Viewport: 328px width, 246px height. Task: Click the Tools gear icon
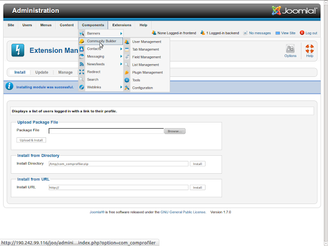click(x=127, y=80)
